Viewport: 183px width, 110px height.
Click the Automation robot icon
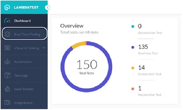7,62
